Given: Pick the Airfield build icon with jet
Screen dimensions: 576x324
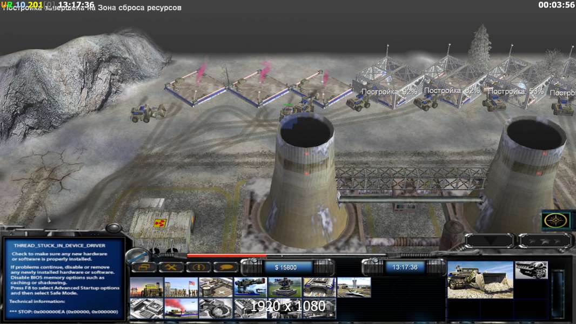Looking at the screenshot, I should tap(354, 287).
